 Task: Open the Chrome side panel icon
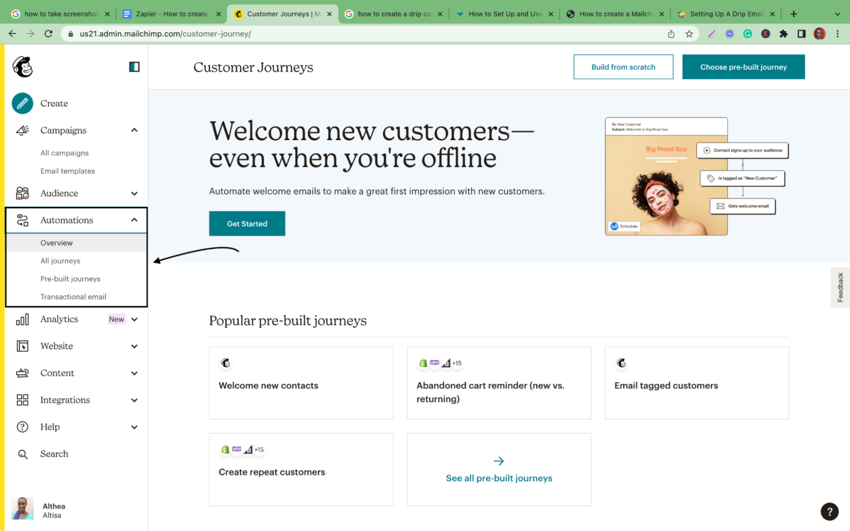[x=801, y=34]
